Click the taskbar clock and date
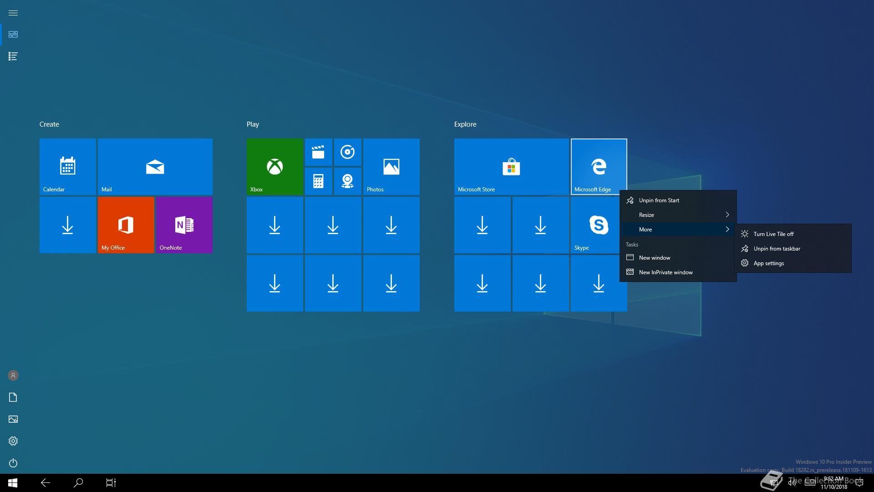This screenshot has width=874, height=492. coord(834,483)
